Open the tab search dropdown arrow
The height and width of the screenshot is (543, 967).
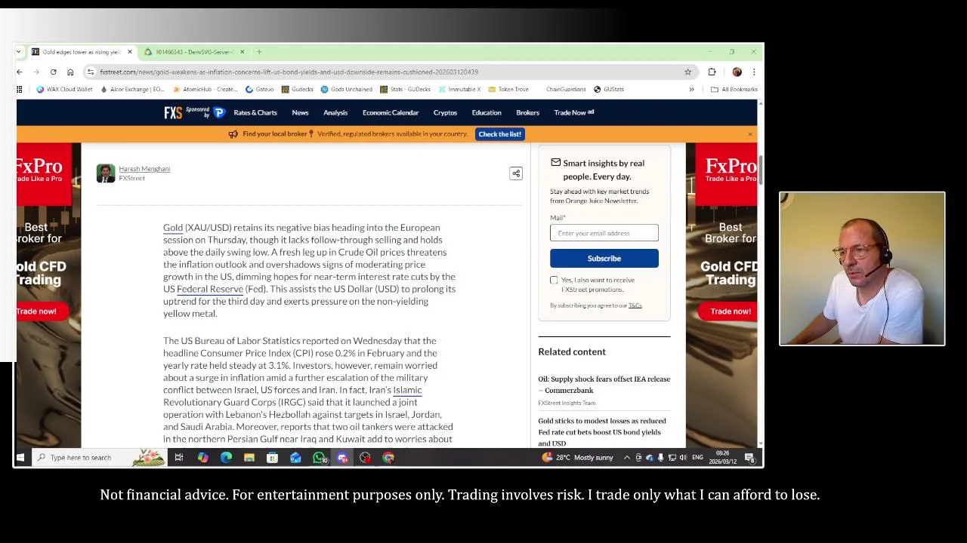tap(19, 52)
